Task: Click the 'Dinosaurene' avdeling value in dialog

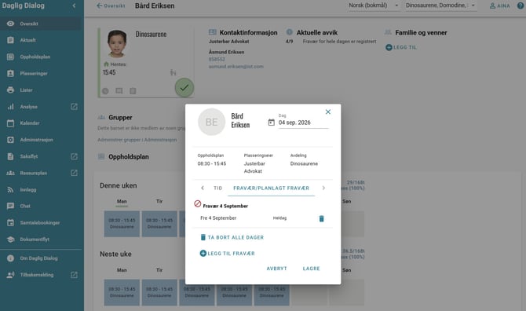Action: coord(304,163)
